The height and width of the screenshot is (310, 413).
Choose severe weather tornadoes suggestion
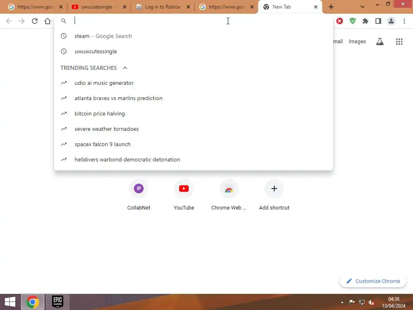[x=193, y=129]
